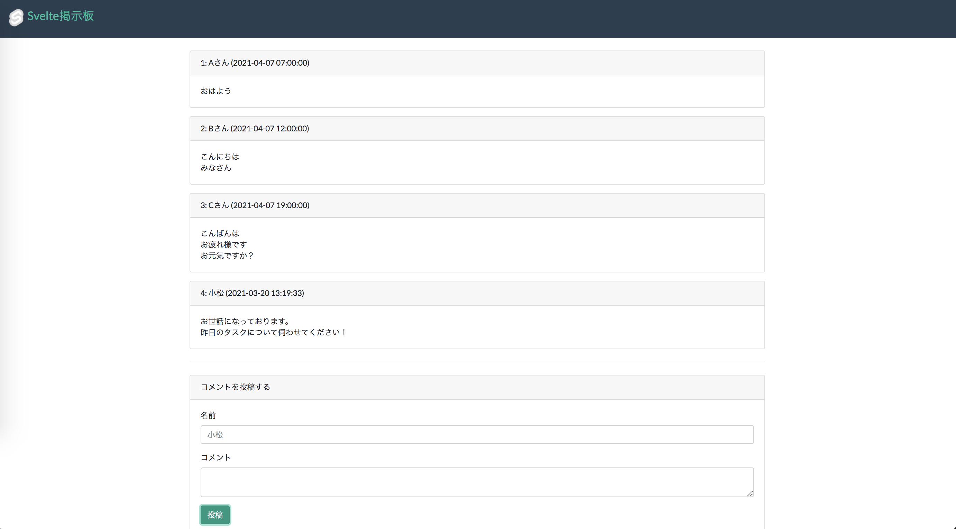Click the みなさん text line
Screen dimensions: 956x529
pos(215,168)
